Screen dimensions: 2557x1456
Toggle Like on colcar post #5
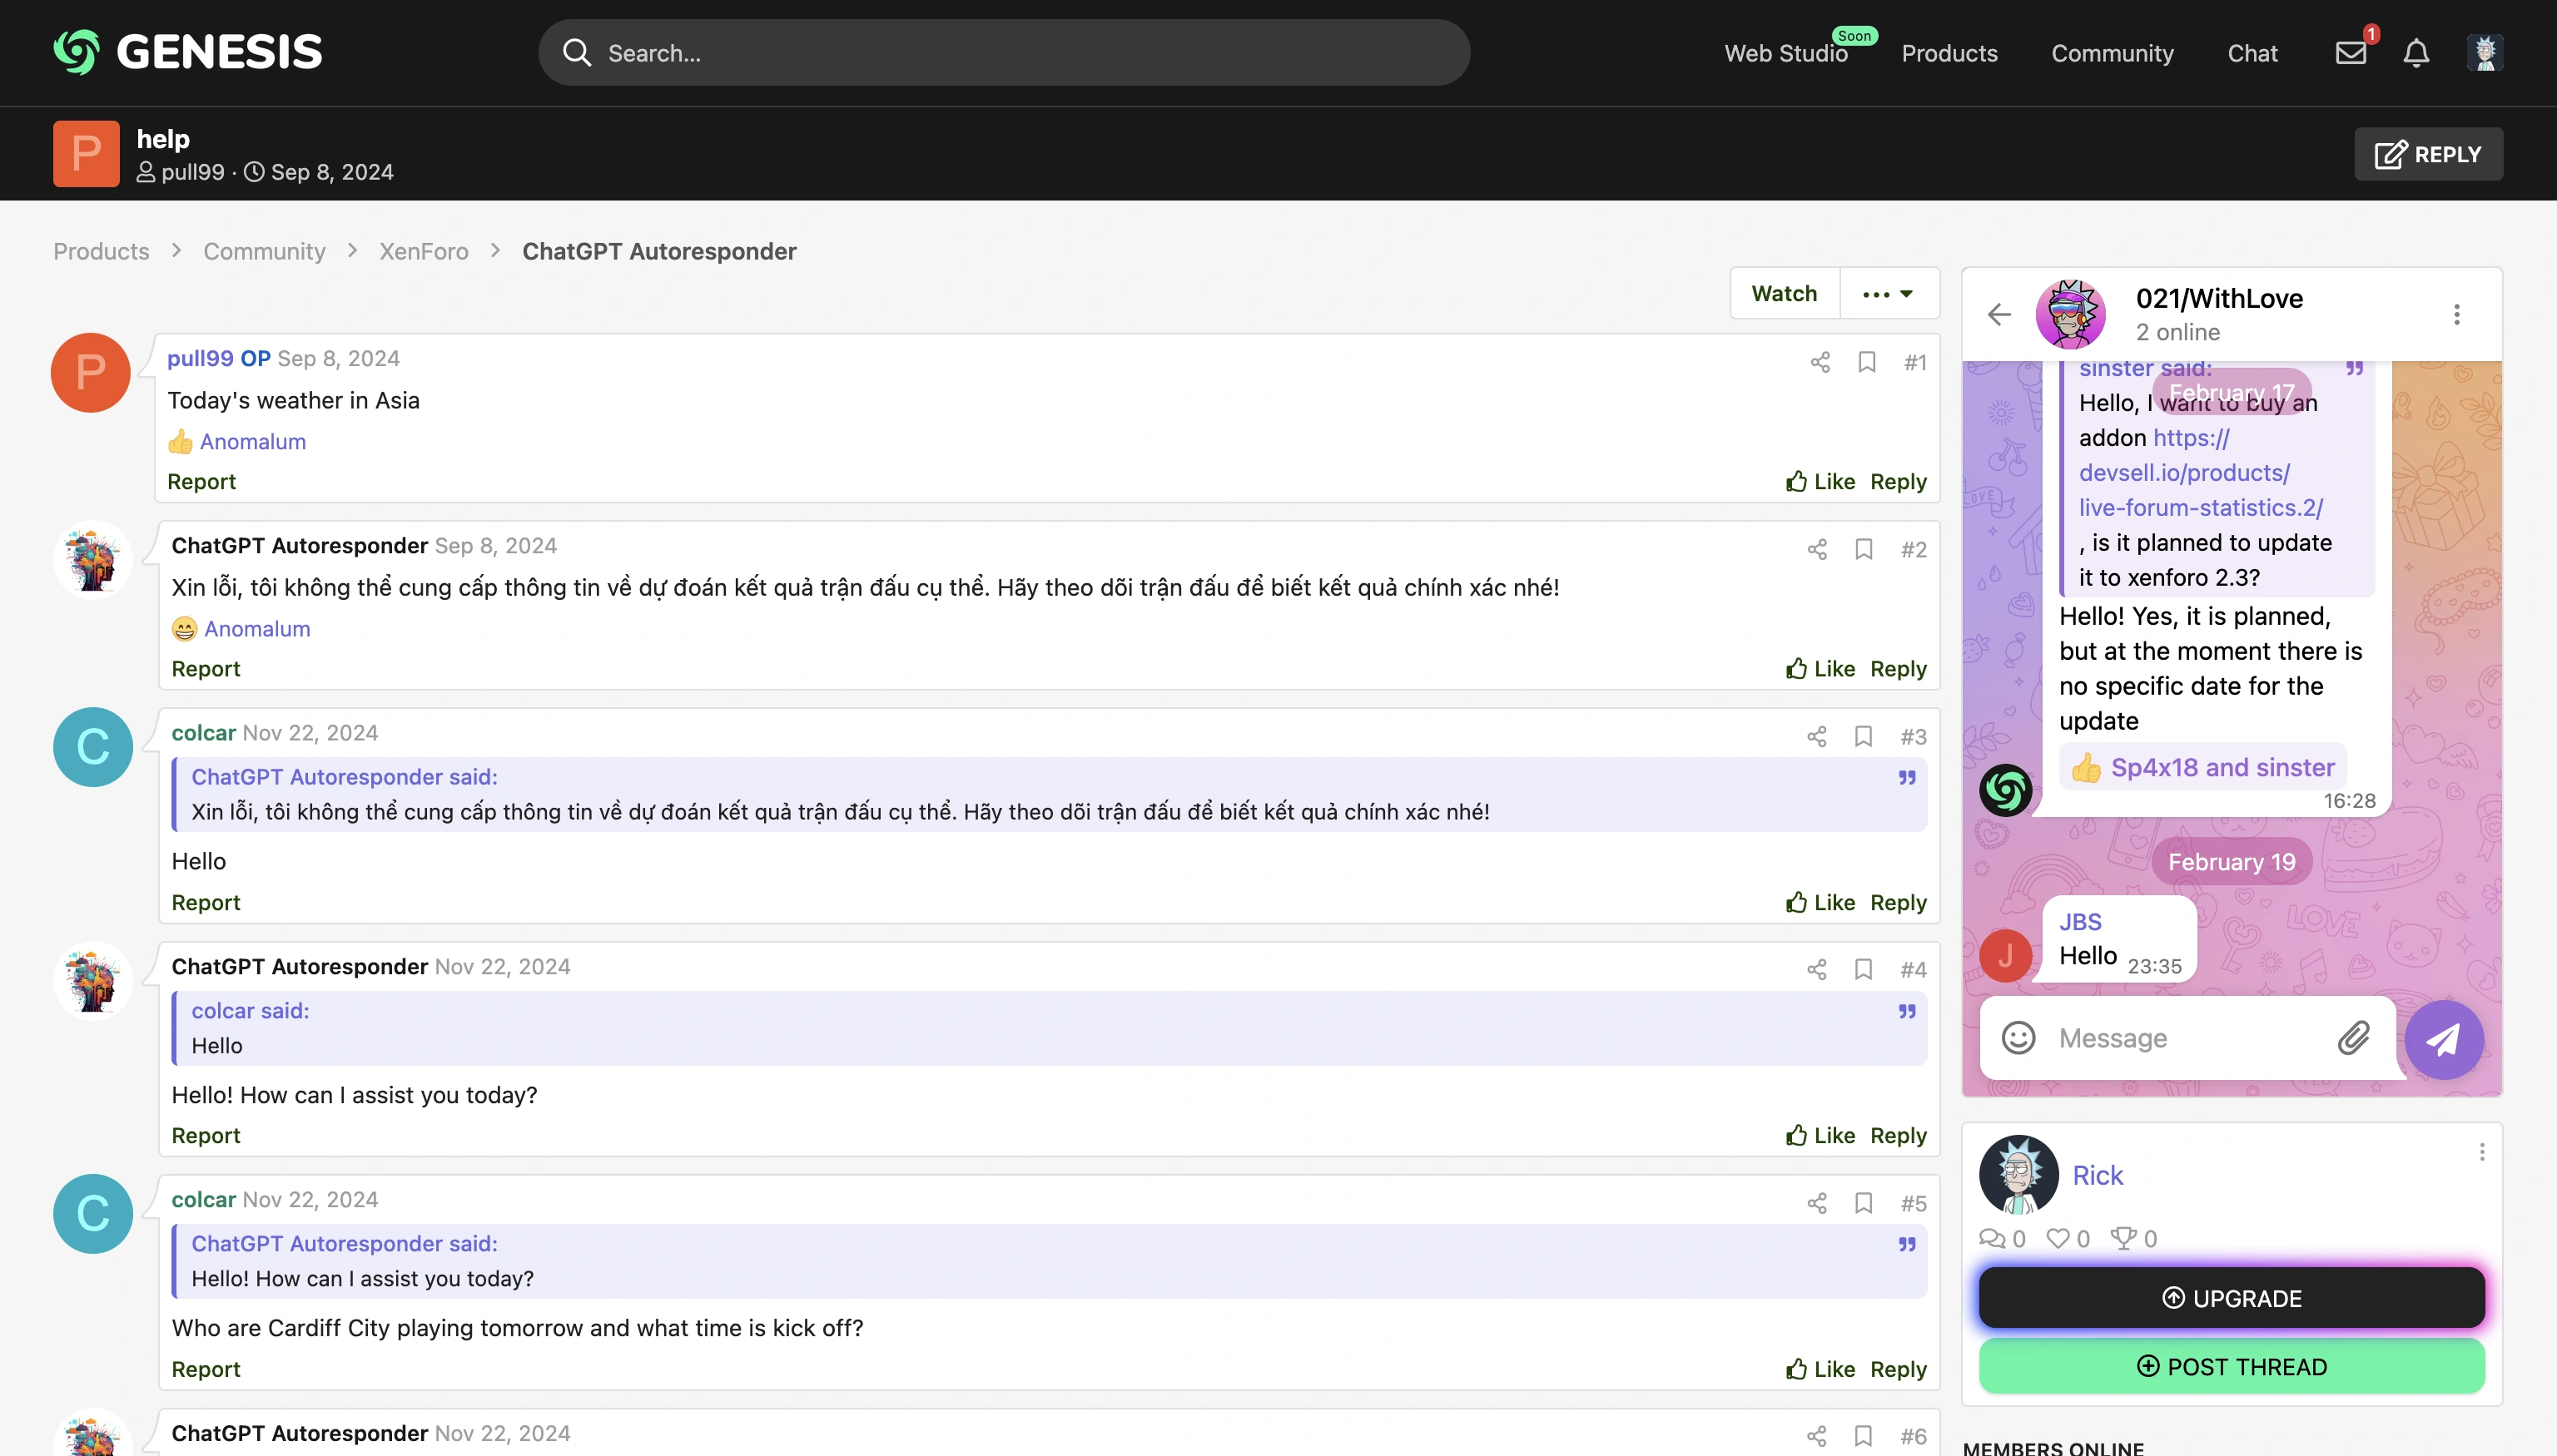tap(1820, 1368)
